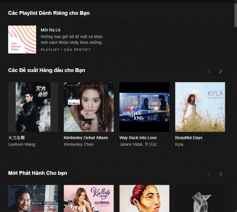Screen dimensions: 237x212
Task: Visit the Kyla artist link
Action: [179, 144]
